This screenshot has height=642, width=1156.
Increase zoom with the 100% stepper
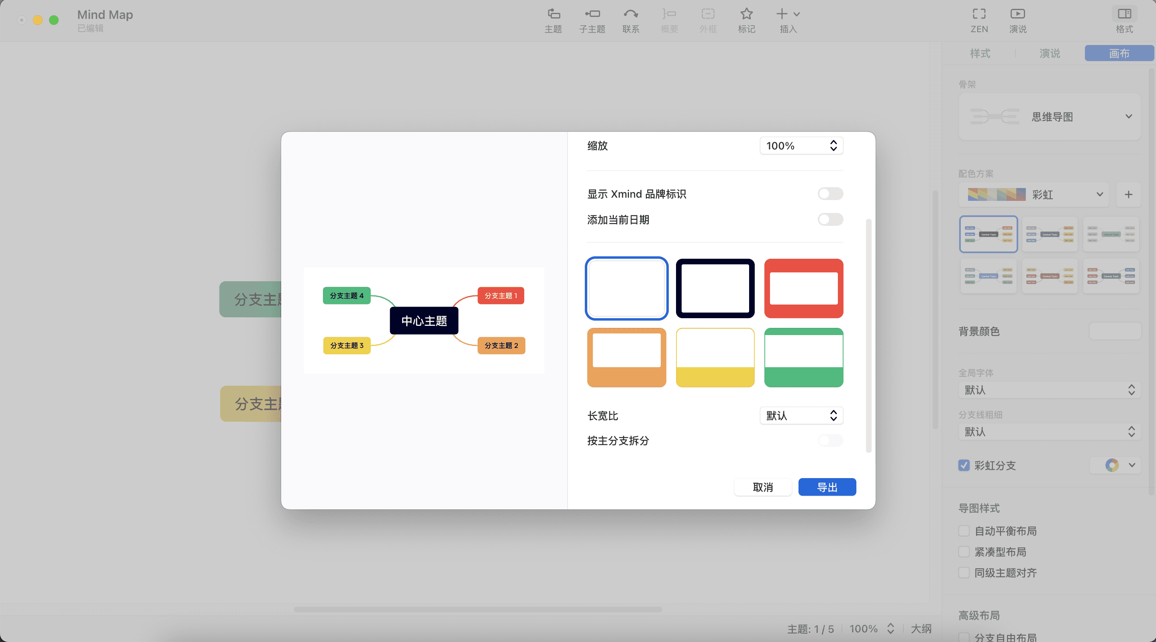tap(833, 143)
